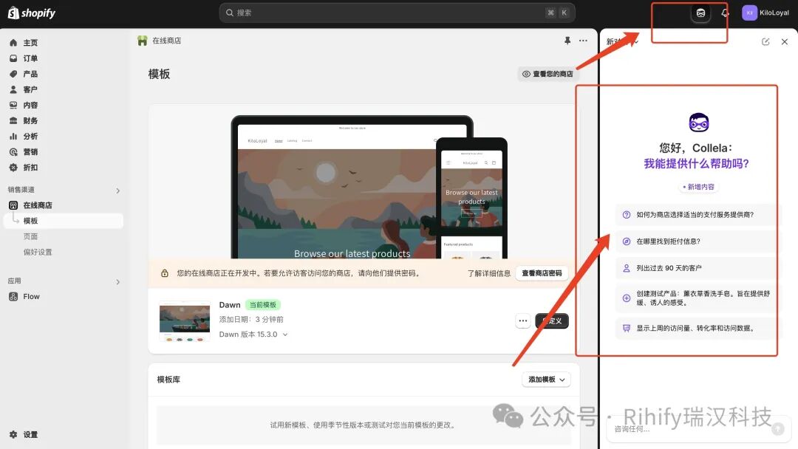Expand the 销售渠道 section chevron
The width and height of the screenshot is (798, 449).
click(117, 191)
